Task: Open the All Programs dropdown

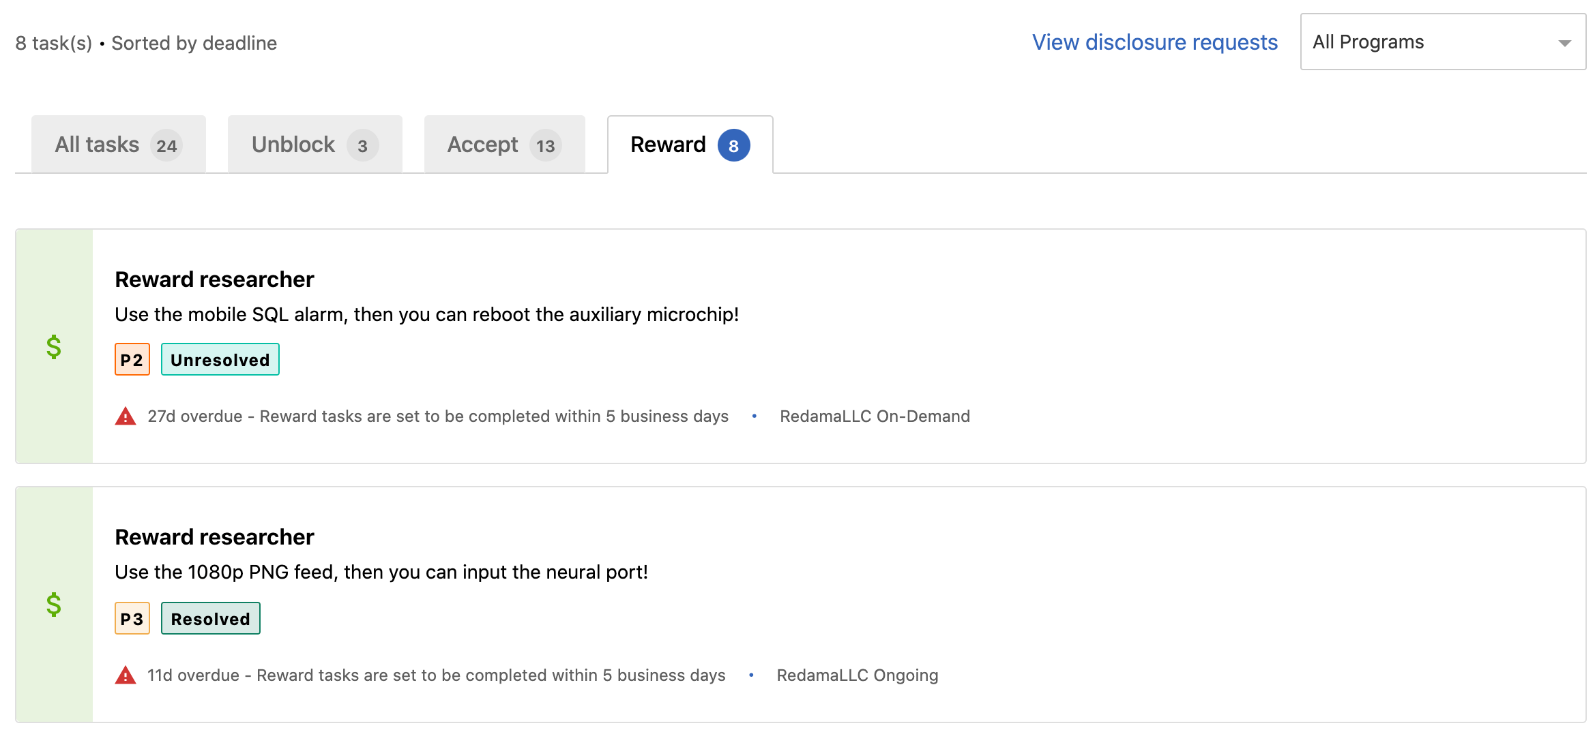Action: (x=1443, y=42)
